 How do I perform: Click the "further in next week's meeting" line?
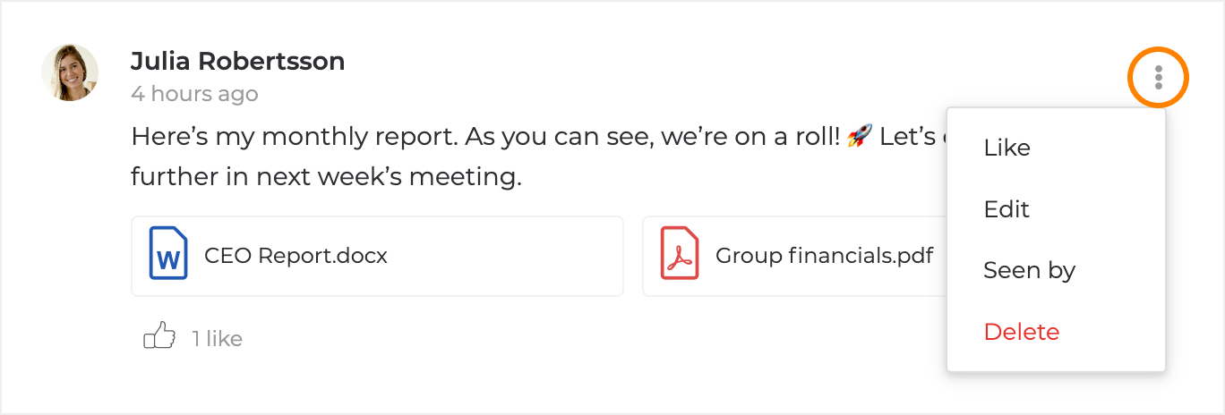[x=326, y=177]
